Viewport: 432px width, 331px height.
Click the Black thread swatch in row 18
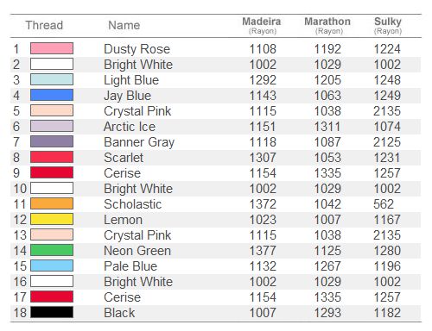[x=52, y=312]
